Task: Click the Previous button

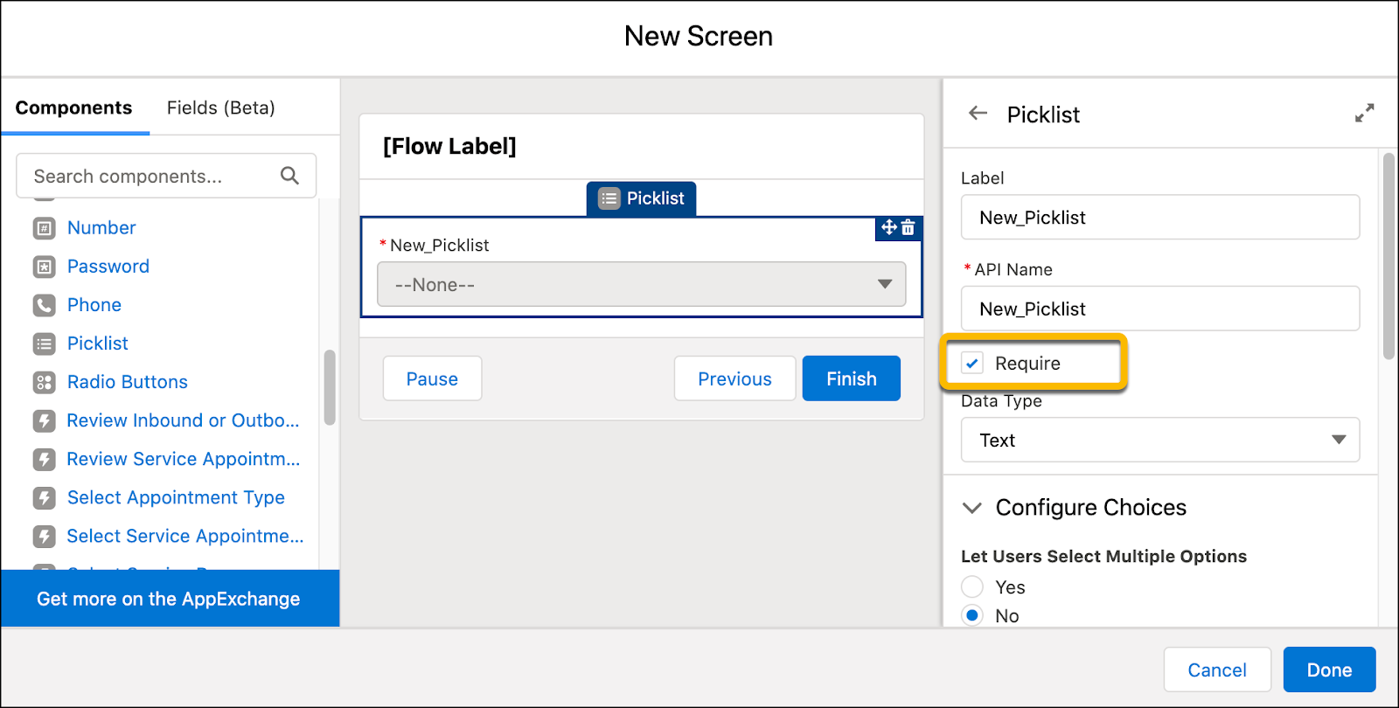Action: 734,378
